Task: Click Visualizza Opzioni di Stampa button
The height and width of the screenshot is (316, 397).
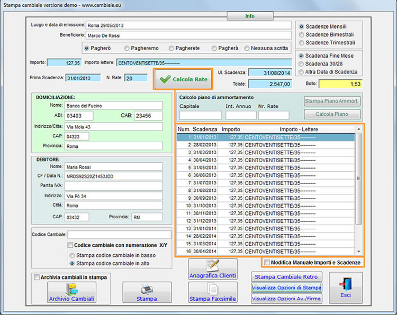Action: 286,287
